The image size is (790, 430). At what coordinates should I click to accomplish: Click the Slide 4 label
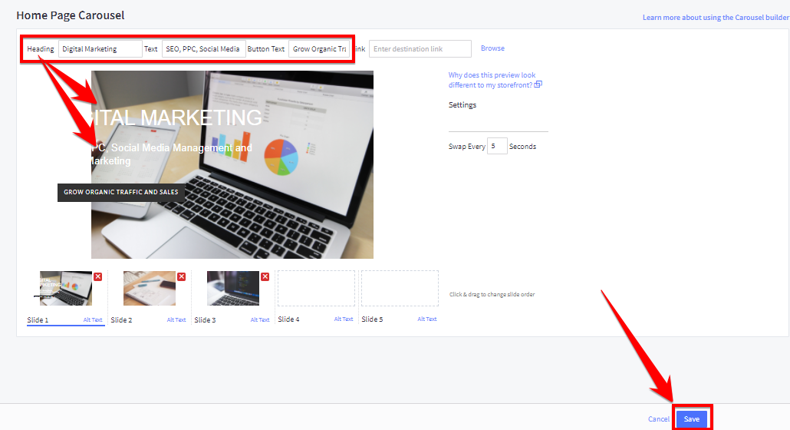[x=288, y=319]
